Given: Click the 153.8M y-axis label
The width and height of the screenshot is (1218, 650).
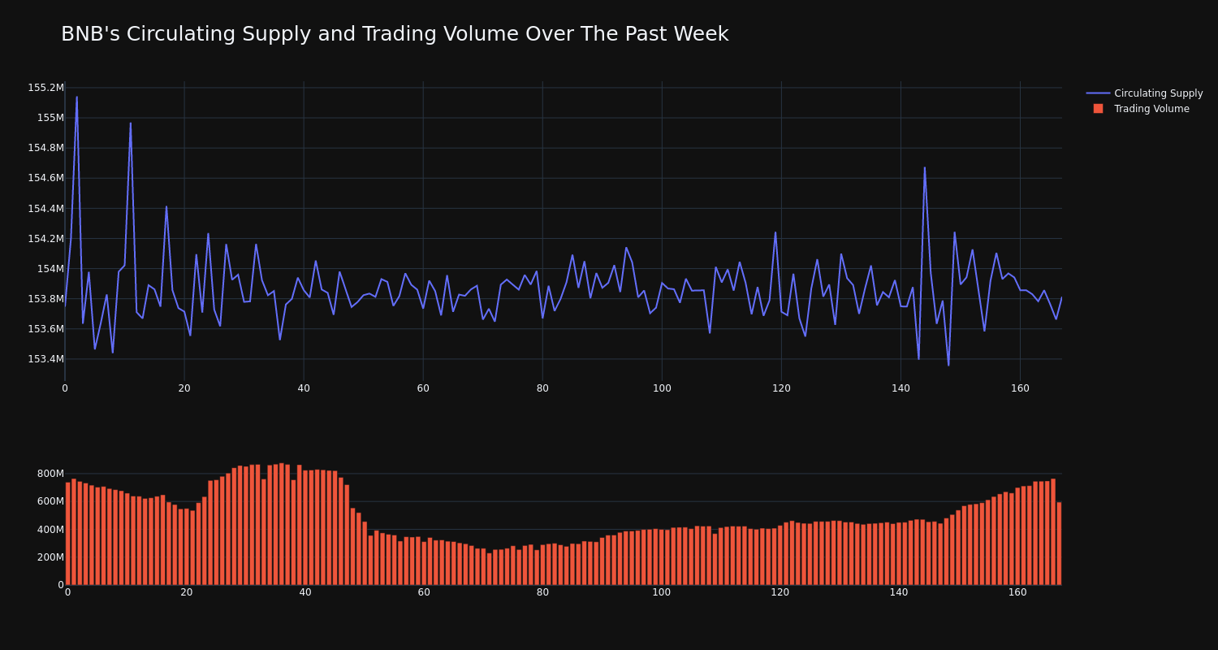Looking at the screenshot, I should pyautogui.click(x=45, y=299).
